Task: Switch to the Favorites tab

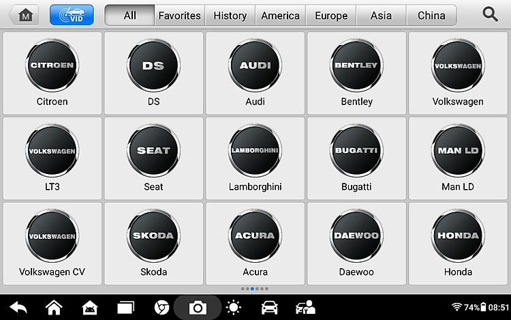Action: coord(180,15)
